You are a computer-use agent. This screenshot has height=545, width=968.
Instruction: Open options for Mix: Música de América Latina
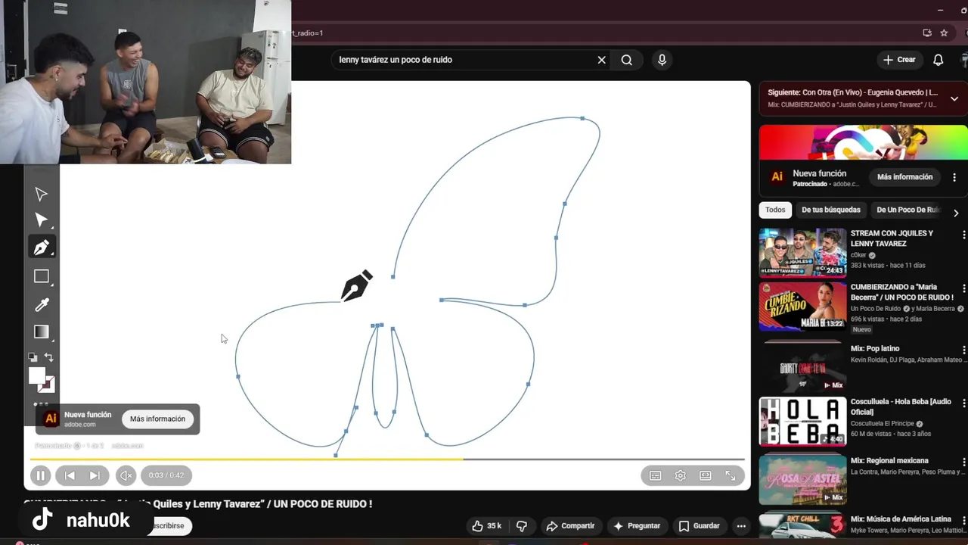(x=963, y=520)
